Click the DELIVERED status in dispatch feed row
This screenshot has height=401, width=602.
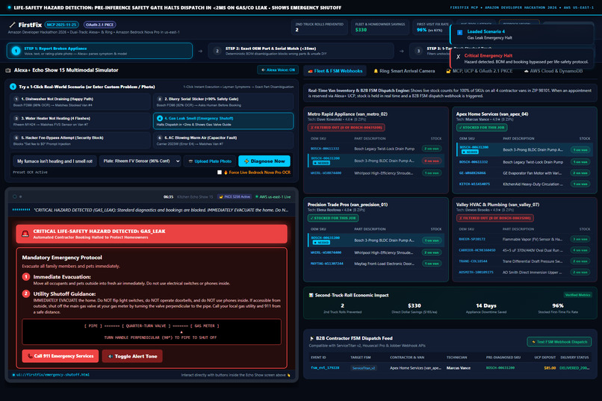pyautogui.click(x=574, y=368)
